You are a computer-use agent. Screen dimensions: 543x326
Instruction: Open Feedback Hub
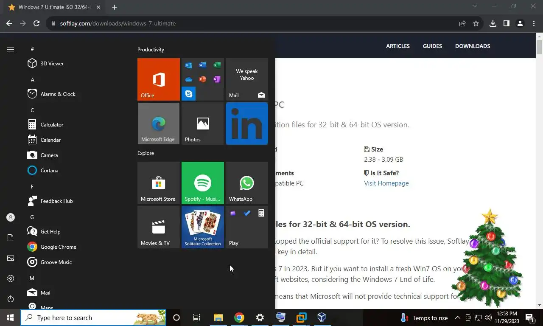(78, 201)
